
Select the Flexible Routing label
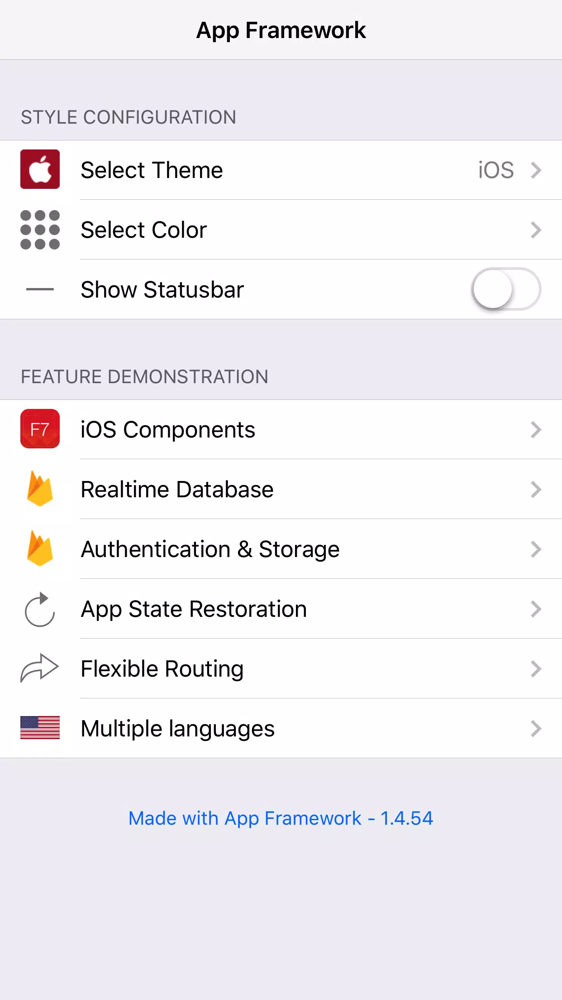point(162,669)
